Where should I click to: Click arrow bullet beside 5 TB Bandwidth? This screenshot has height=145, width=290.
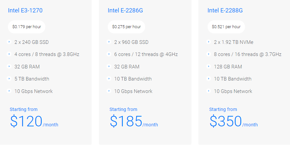[x=9, y=79]
